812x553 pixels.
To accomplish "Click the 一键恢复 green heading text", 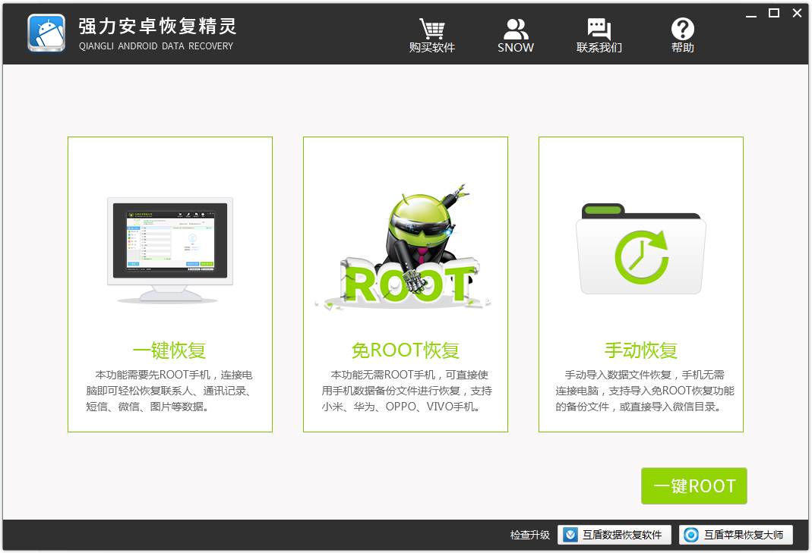I will tap(169, 350).
